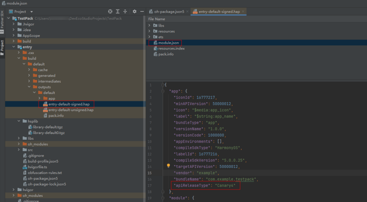The height and width of the screenshot is (202, 367).
Task: Click the yellow lightbulb on line 14
Action: [168, 166]
